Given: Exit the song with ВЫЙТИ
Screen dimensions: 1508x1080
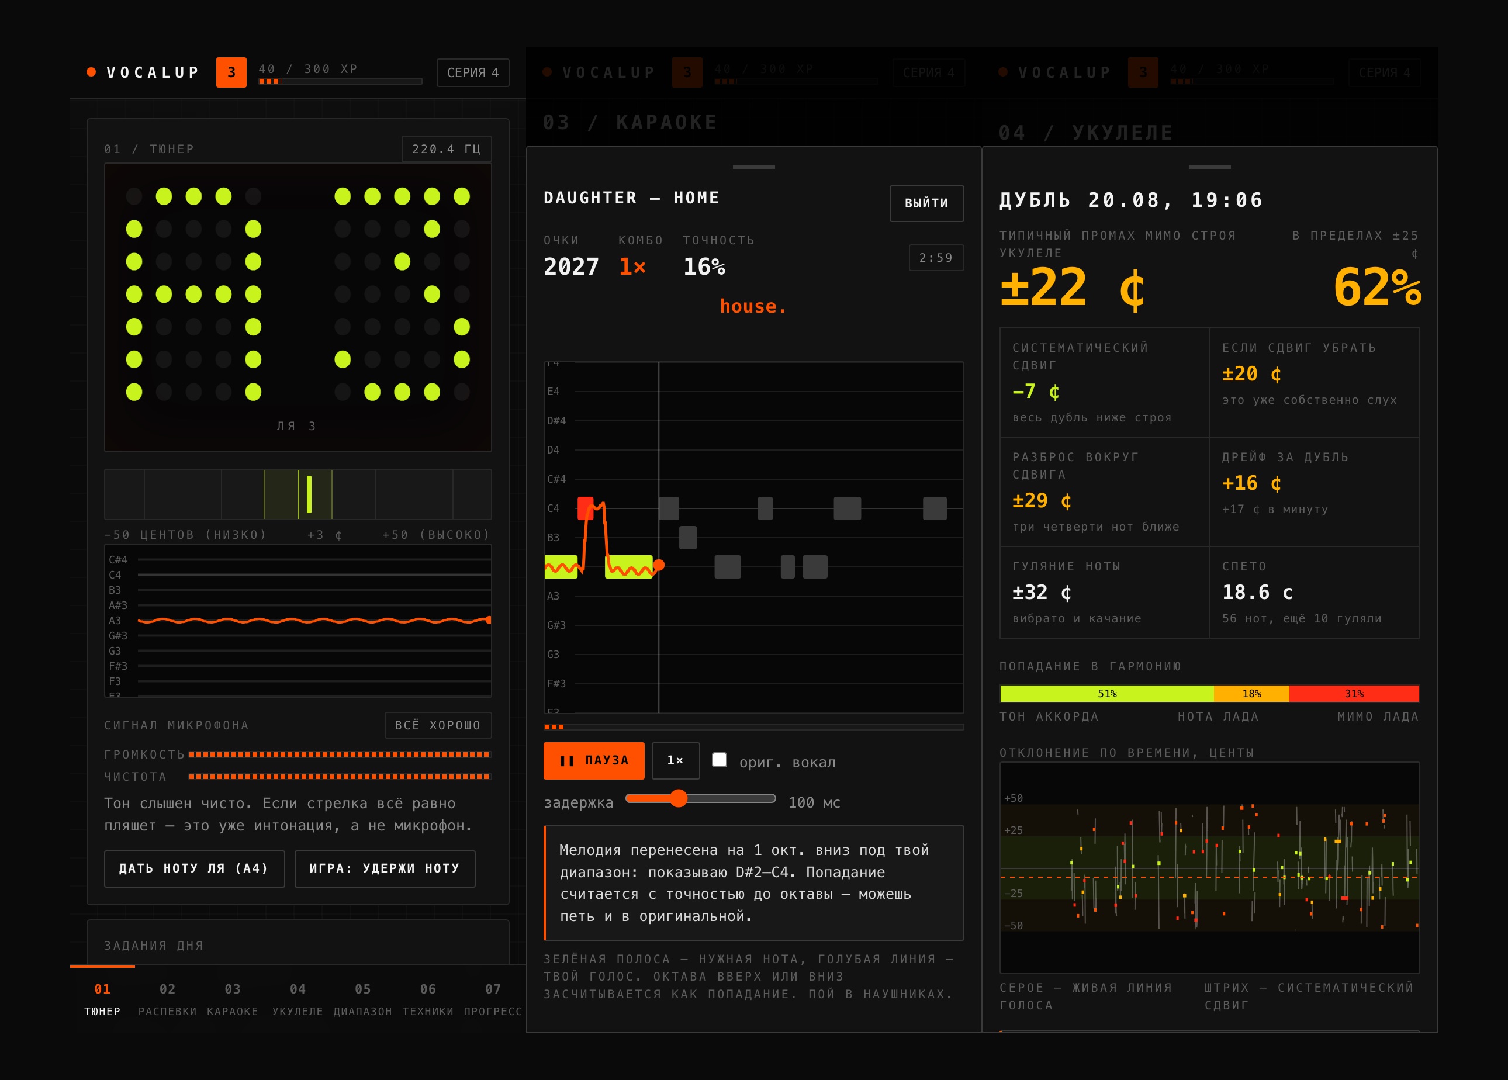Looking at the screenshot, I should [926, 203].
